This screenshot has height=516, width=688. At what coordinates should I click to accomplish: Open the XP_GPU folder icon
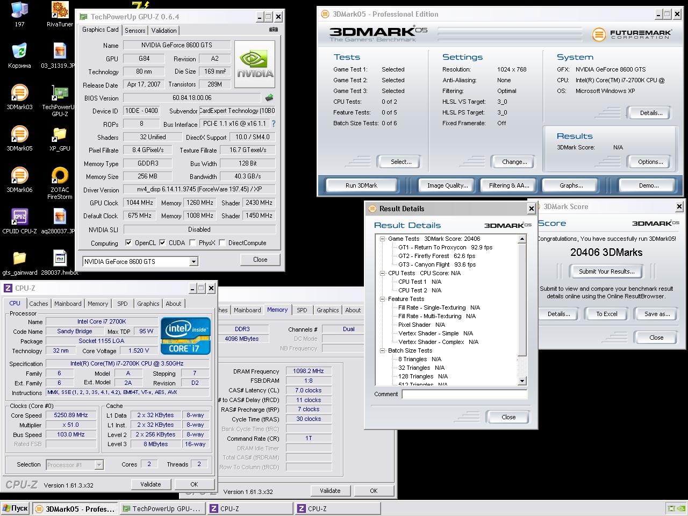tap(60, 139)
